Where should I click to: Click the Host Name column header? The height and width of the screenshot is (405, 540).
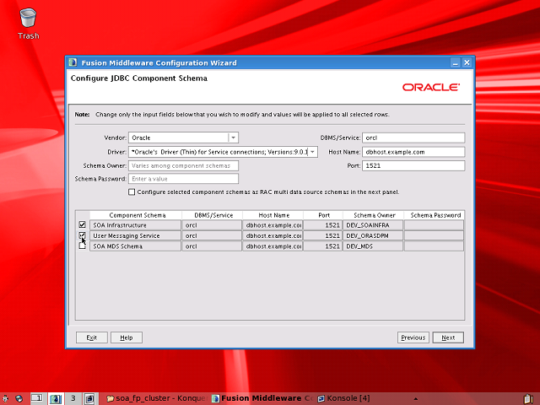click(273, 215)
